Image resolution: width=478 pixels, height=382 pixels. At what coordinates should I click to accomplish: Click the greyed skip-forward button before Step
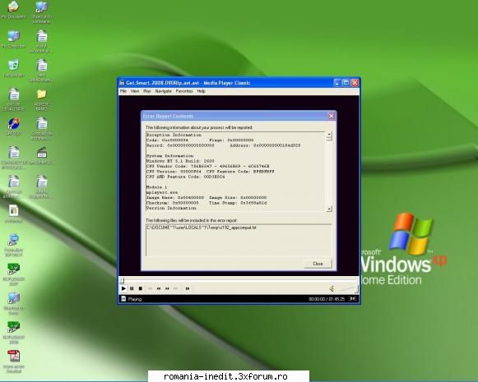pyautogui.click(x=175, y=288)
